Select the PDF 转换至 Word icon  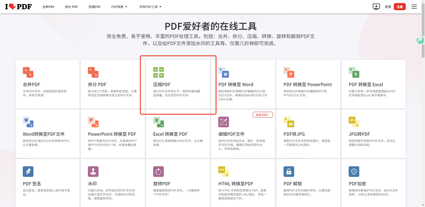pyautogui.click(x=224, y=72)
